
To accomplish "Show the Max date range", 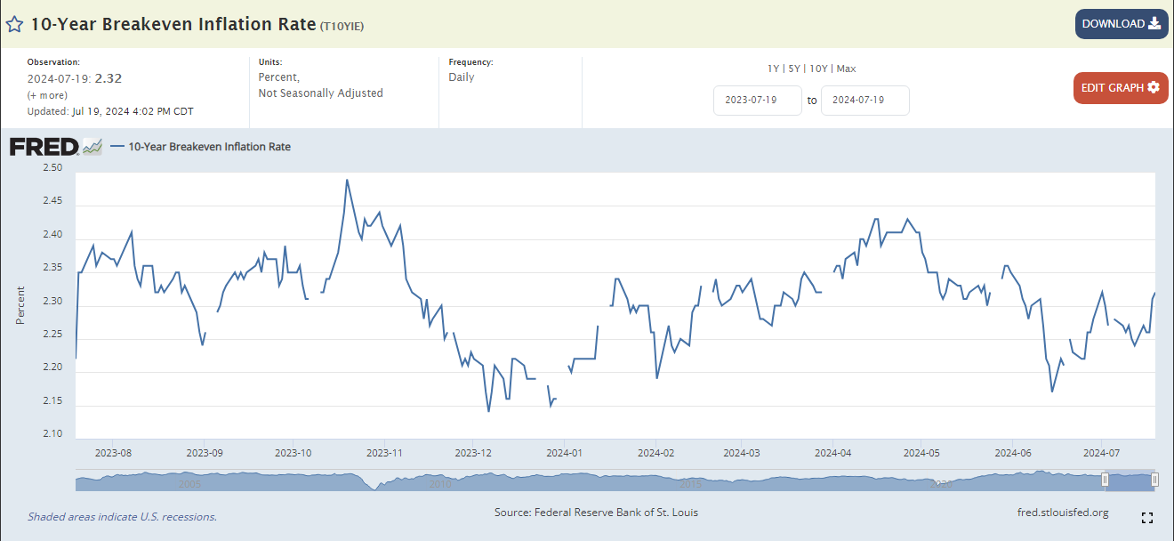I will click(x=846, y=69).
